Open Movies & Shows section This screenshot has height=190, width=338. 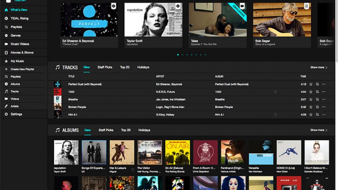click(22, 52)
